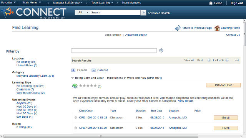Select radio for class OPD-1001-2015-08-27

76,128
